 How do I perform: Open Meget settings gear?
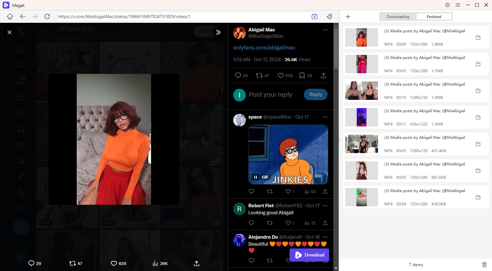point(447,5)
